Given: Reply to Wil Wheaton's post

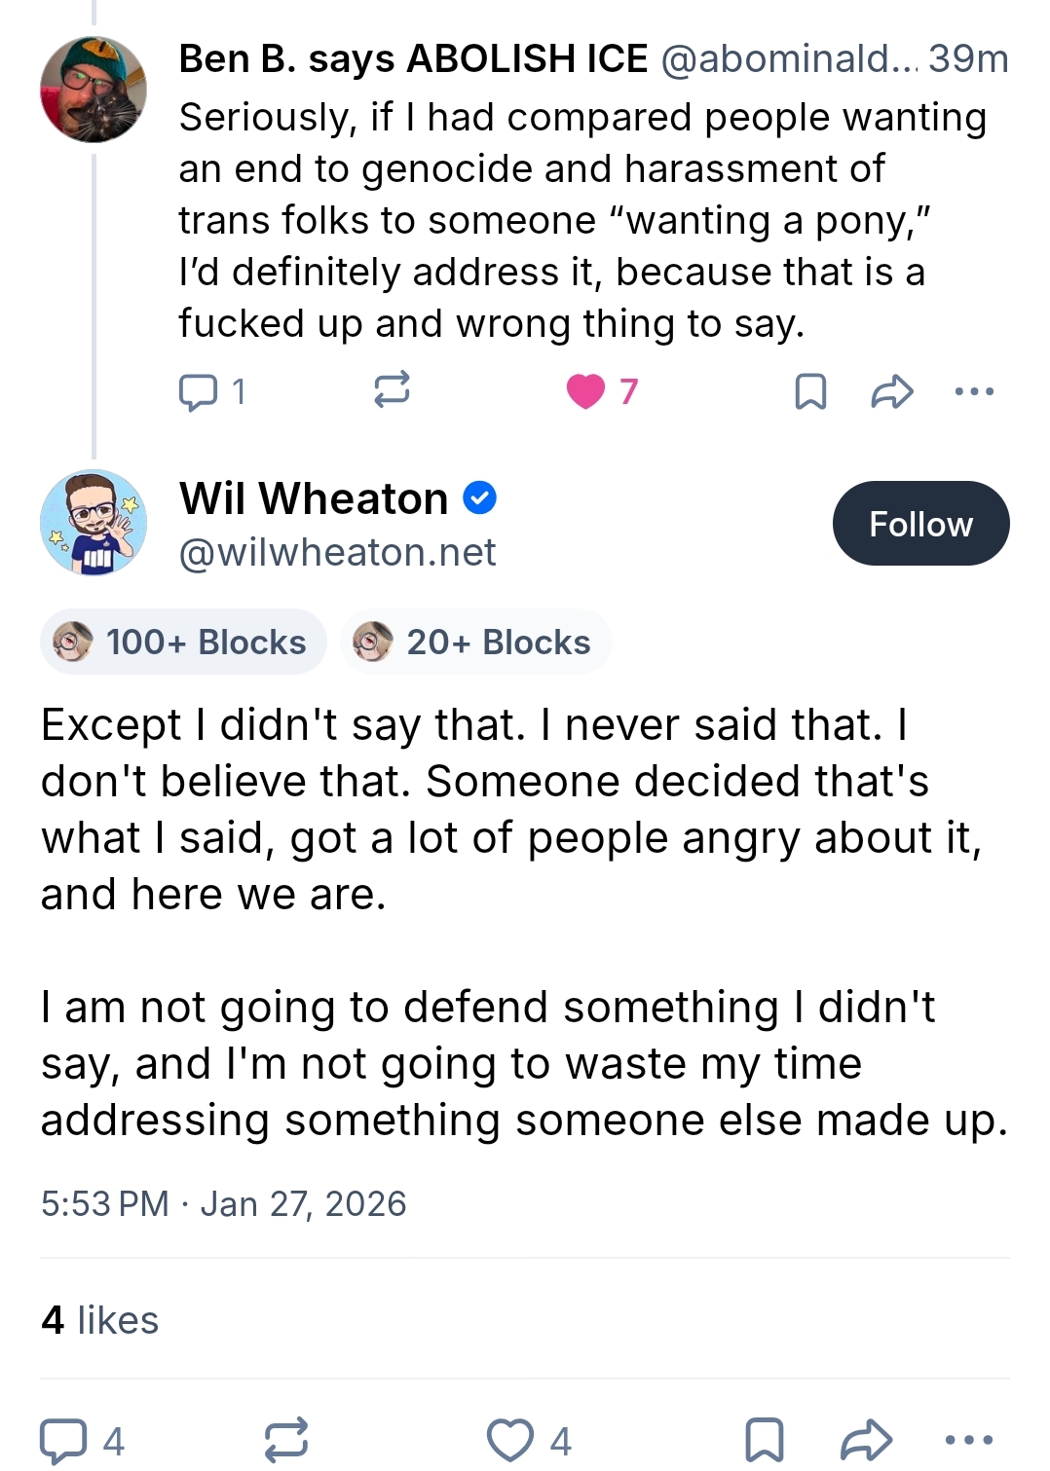Looking at the screenshot, I should pos(64,1441).
